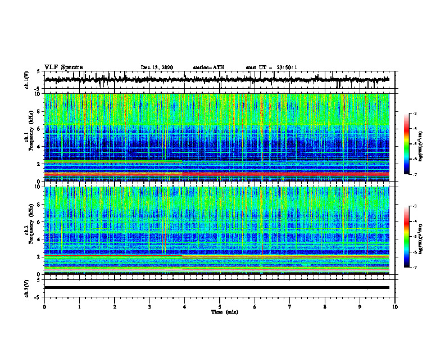445x344 pixels.
Task: Click time axis tick label "7"
Action: point(290,307)
